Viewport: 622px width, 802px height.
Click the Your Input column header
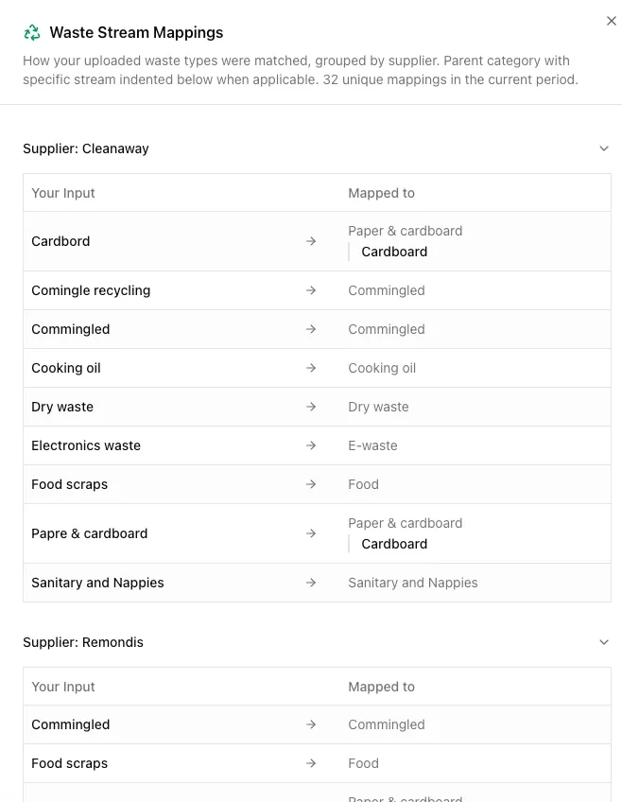coord(62,193)
